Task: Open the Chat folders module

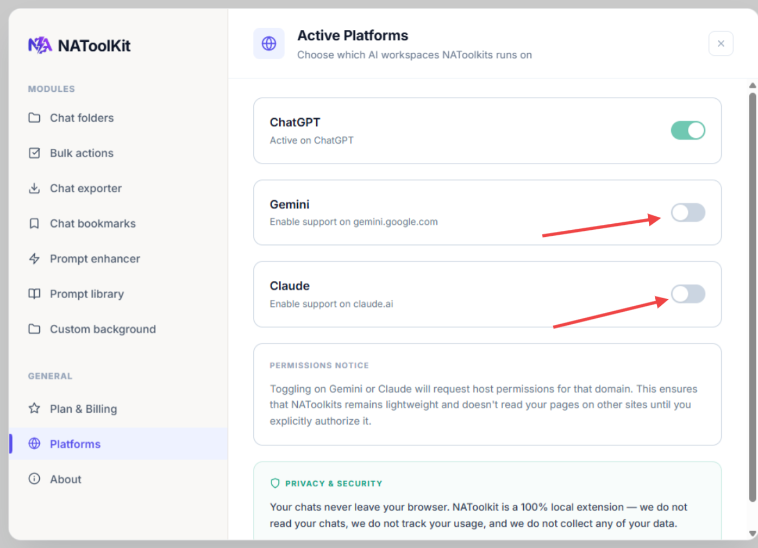Action: coord(118,118)
